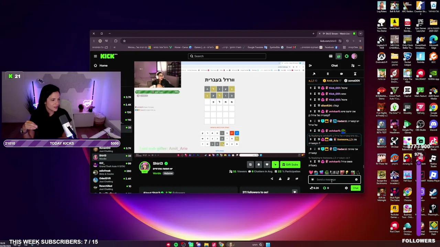
Task: Select the Shiri3 Stream browser tab
Action: point(337,34)
